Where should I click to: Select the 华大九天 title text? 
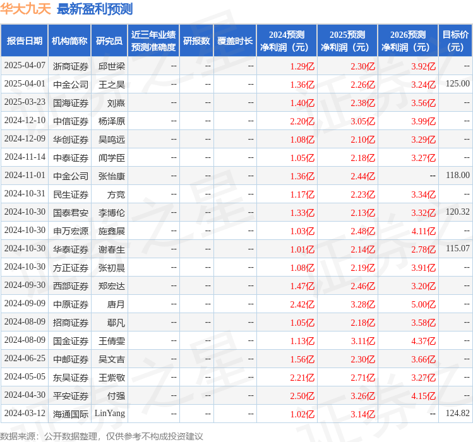click(x=26, y=8)
